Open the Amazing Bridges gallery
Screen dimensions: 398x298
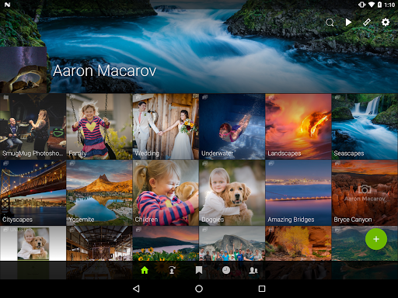(298, 192)
